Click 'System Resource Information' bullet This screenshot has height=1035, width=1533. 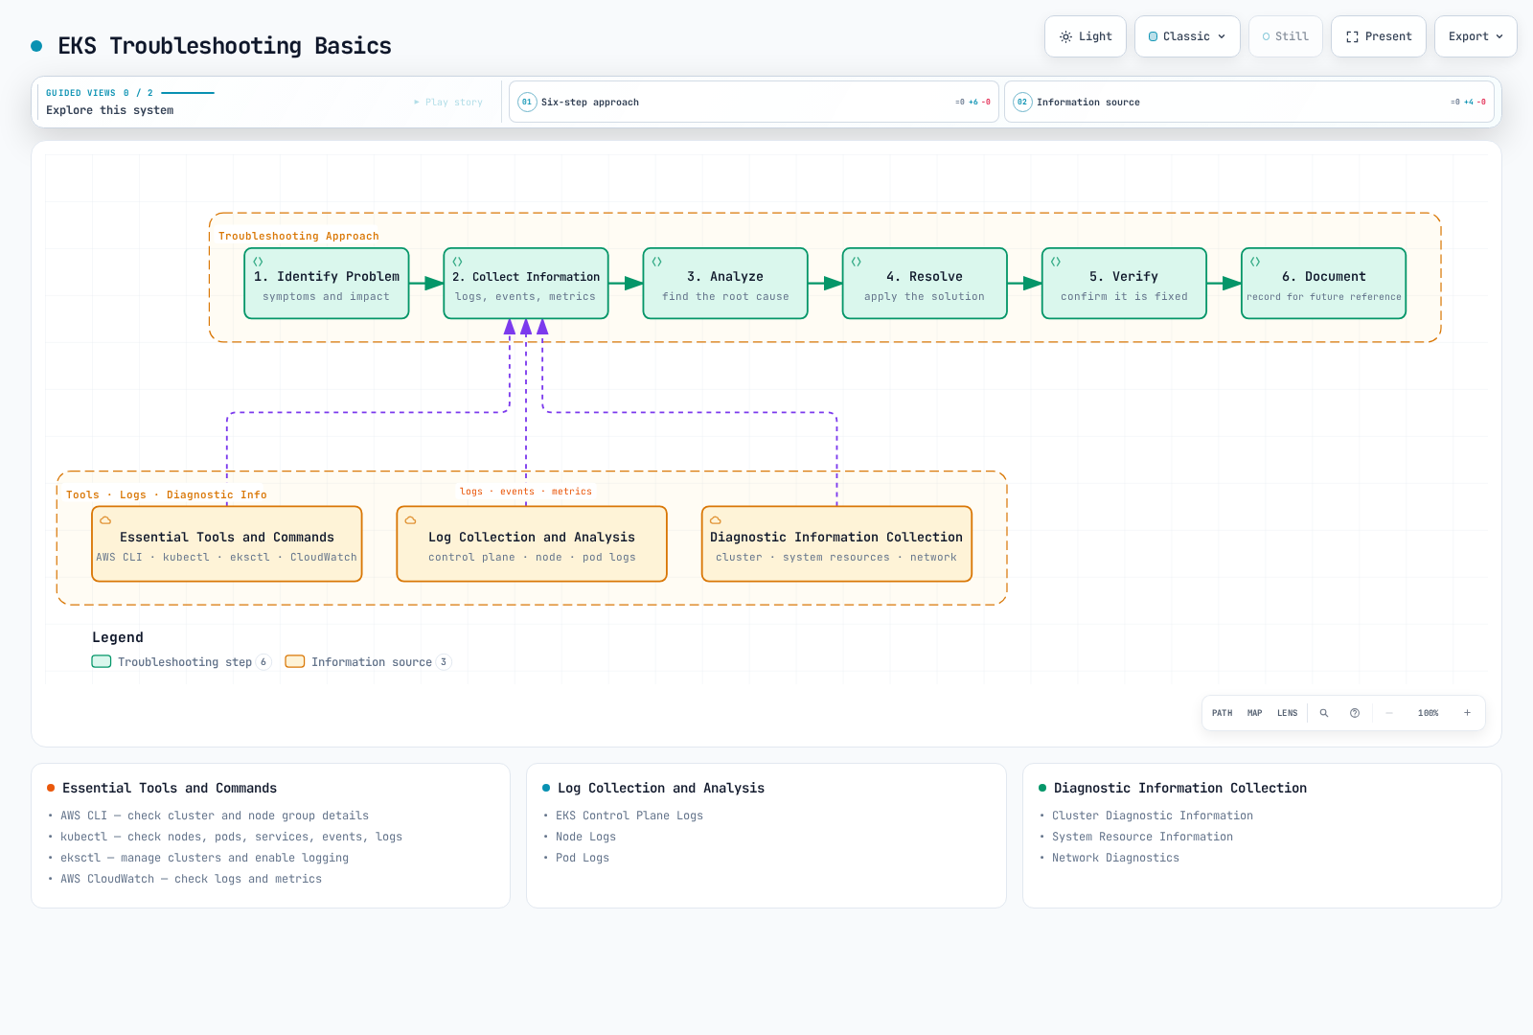(1142, 837)
